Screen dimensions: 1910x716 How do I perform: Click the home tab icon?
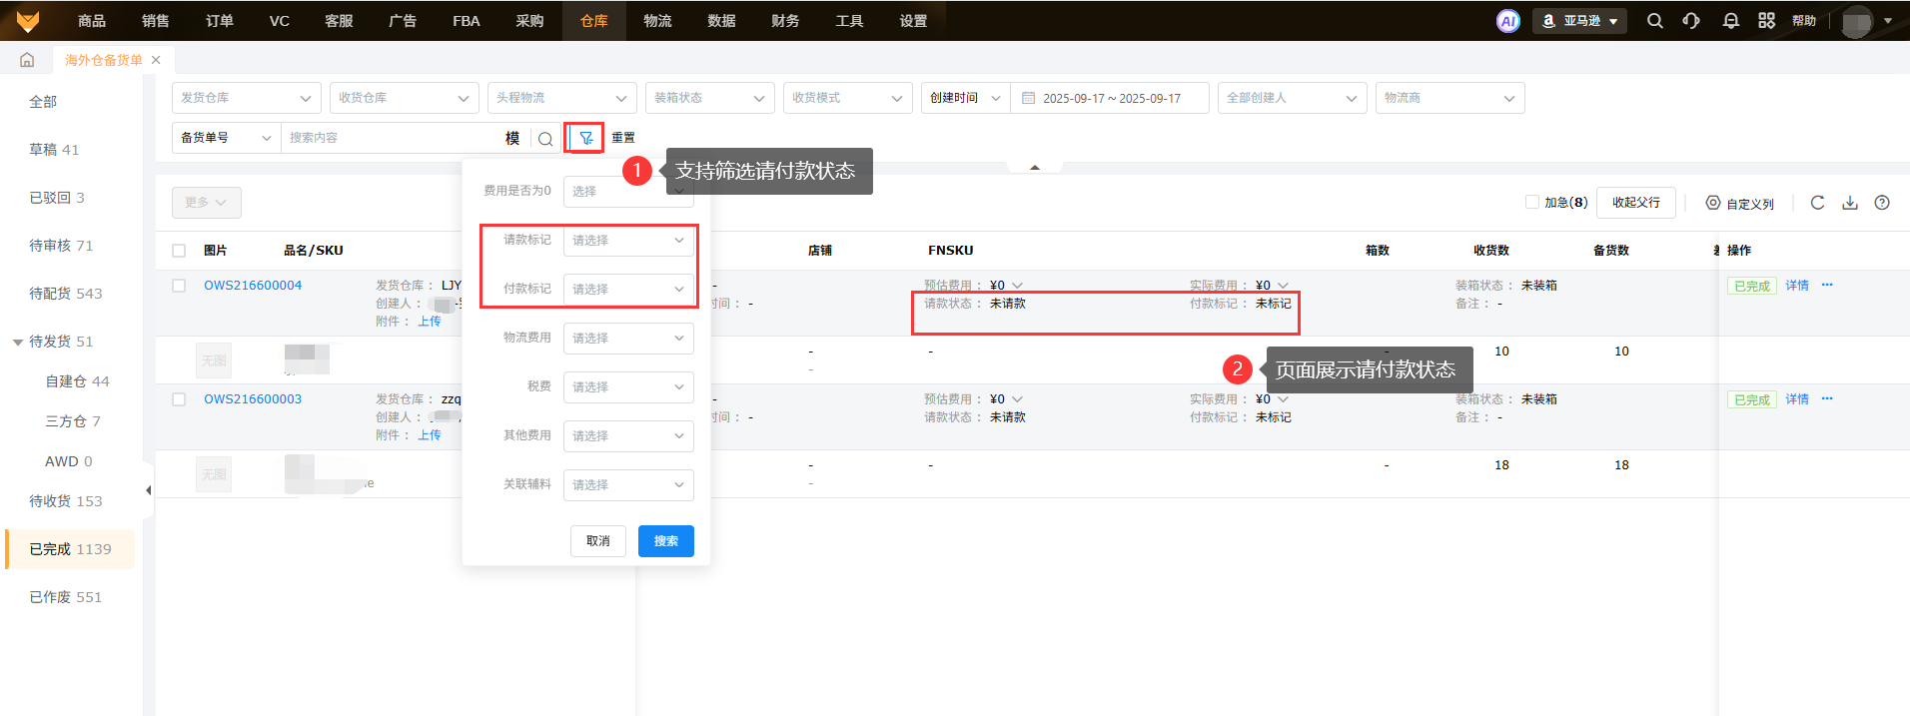coord(27,60)
